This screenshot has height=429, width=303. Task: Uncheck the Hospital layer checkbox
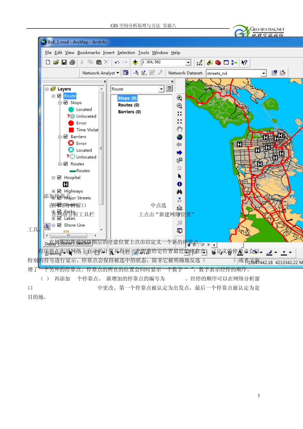(59, 177)
